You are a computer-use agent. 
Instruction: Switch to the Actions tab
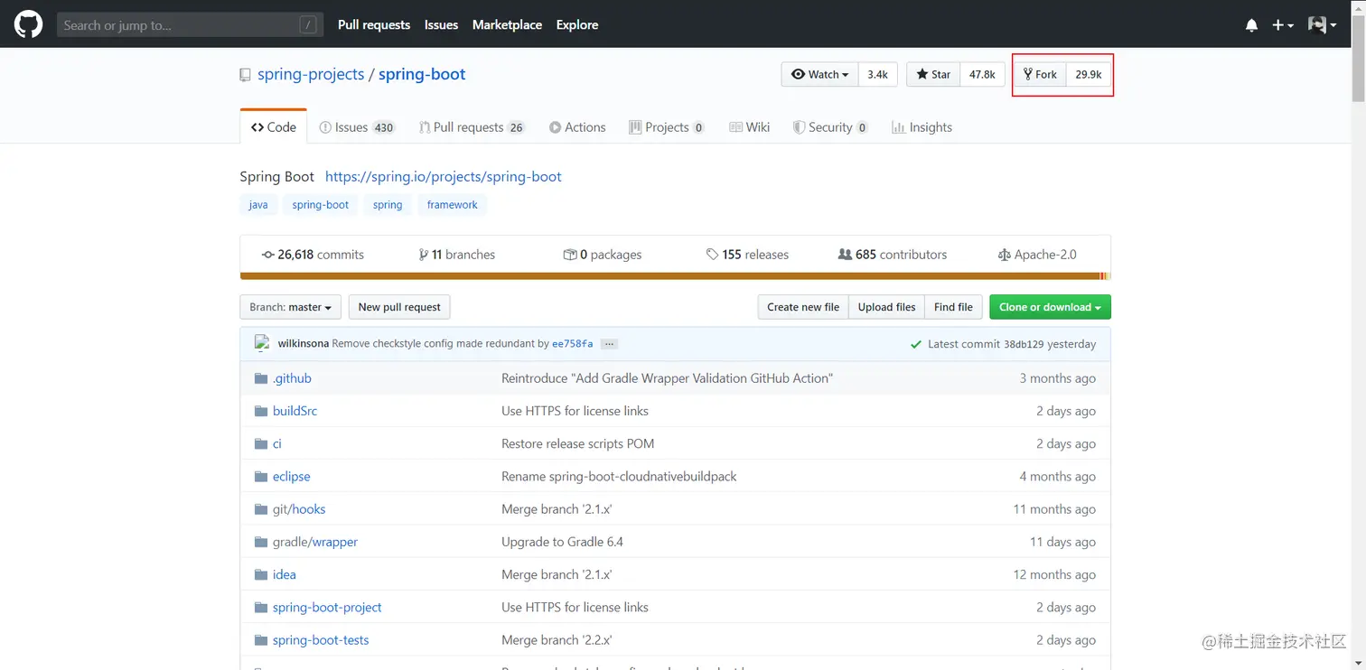tap(577, 127)
